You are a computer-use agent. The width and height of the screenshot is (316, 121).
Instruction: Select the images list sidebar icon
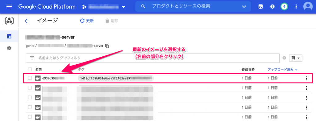(9, 36)
